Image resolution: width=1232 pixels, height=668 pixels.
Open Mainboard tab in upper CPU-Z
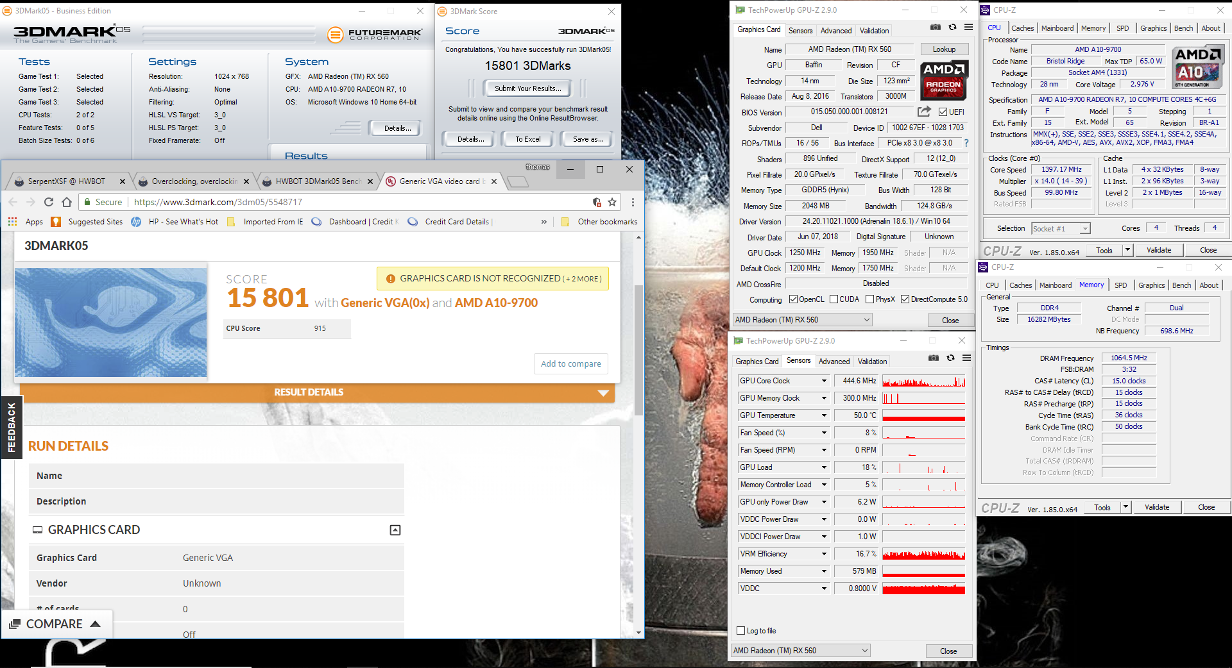1057,28
